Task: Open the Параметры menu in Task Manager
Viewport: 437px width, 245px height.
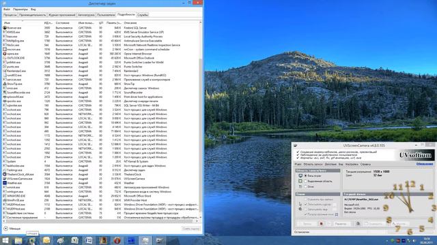Action: [20, 9]
